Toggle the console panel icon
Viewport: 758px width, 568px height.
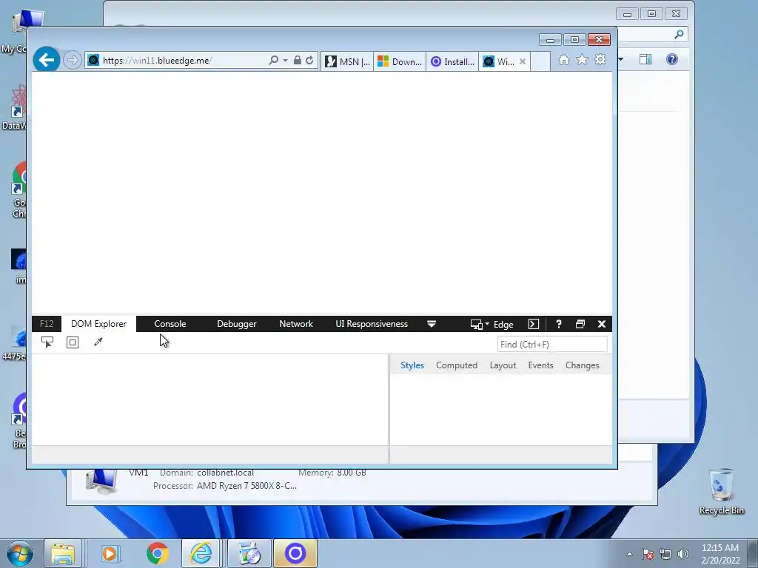click(x=533, y=324)
